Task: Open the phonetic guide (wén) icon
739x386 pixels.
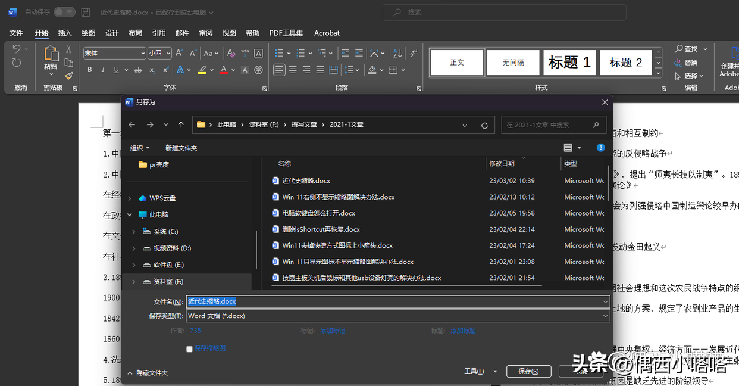Action: pyautogui.click(x=245, y=53)
